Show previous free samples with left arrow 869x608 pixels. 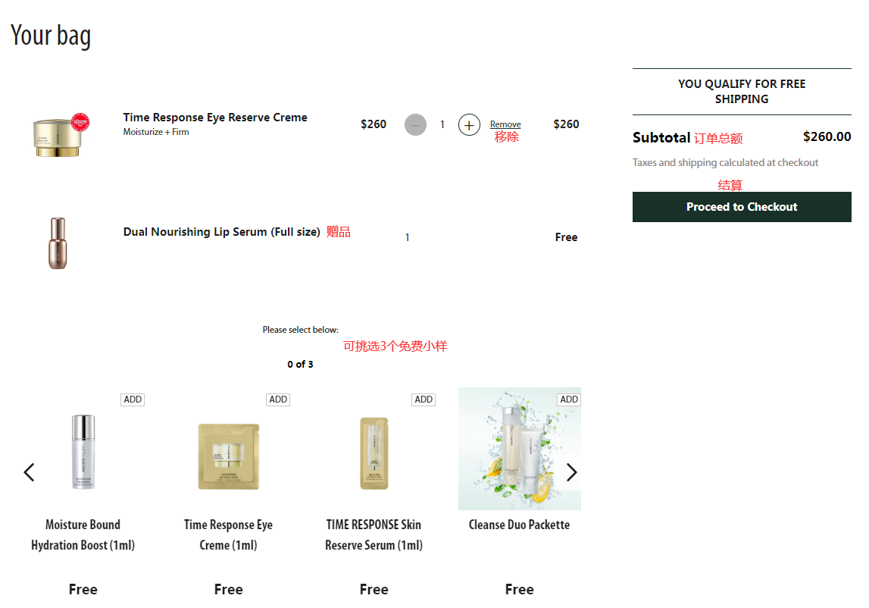29,472
